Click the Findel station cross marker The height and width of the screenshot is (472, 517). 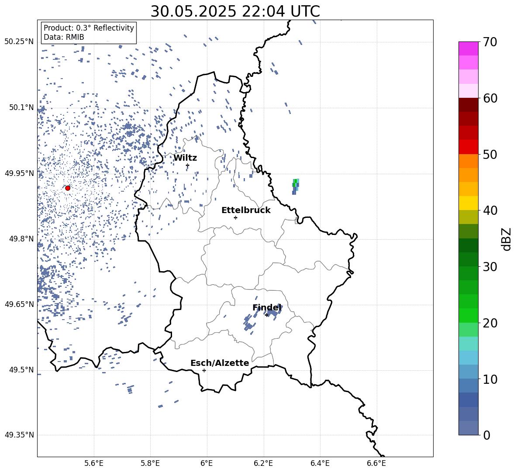pos(266,315)
